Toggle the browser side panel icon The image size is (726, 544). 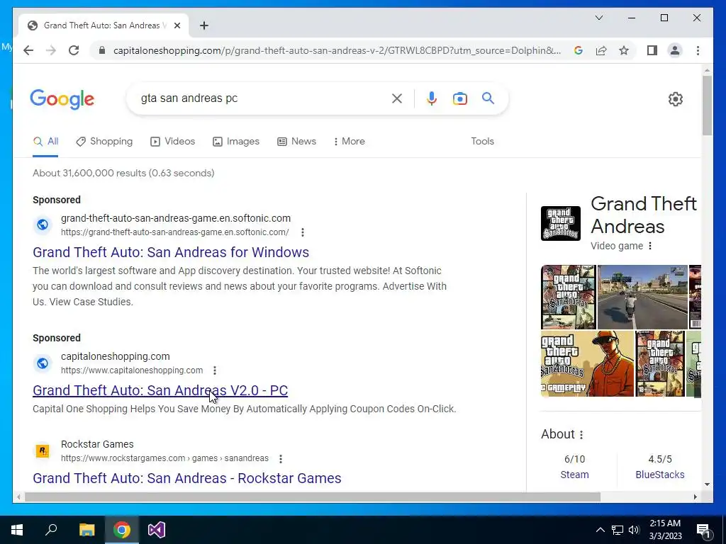[652, 50]
